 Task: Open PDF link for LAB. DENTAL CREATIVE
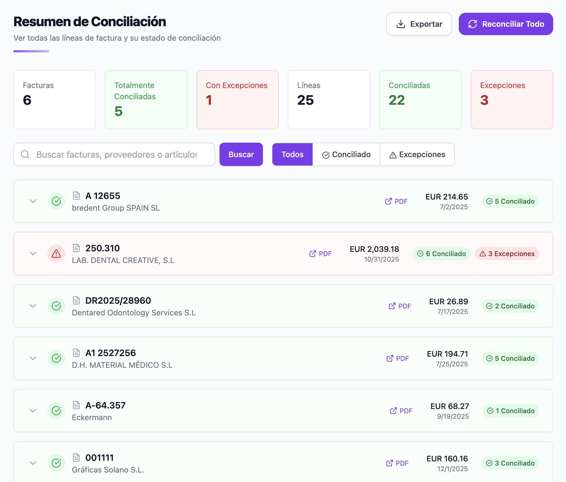(320, 254)
